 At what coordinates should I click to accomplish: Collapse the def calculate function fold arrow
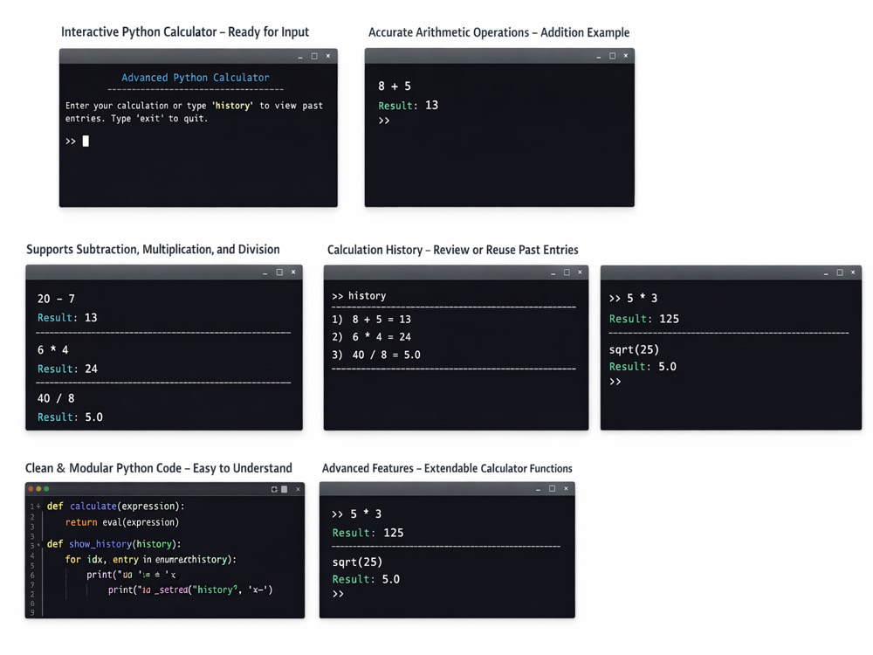[38, 507]
